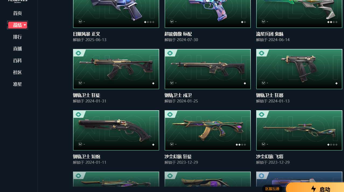Open the 流星兵团 鬼魅 skin thumbnail
Viewport: 344px width, 192px height.
[299, 14]
